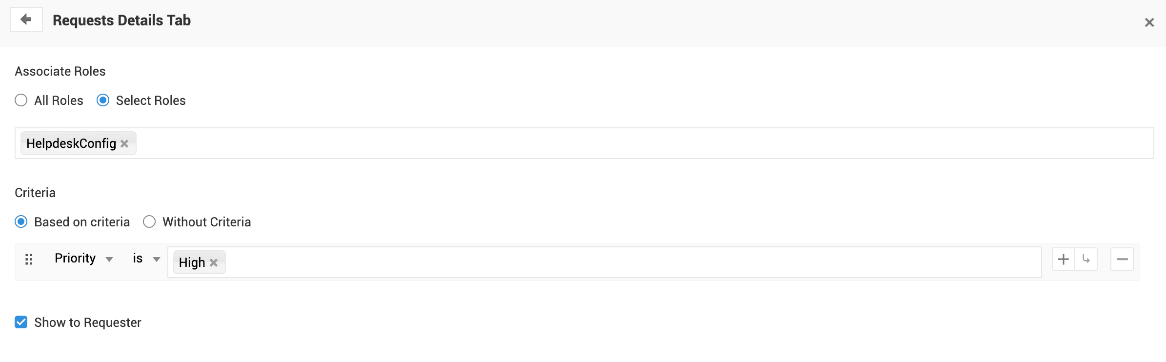Screen dimensions: 1166x362
Task: Choose the Select Roles radio option
Action: point(103,101)
